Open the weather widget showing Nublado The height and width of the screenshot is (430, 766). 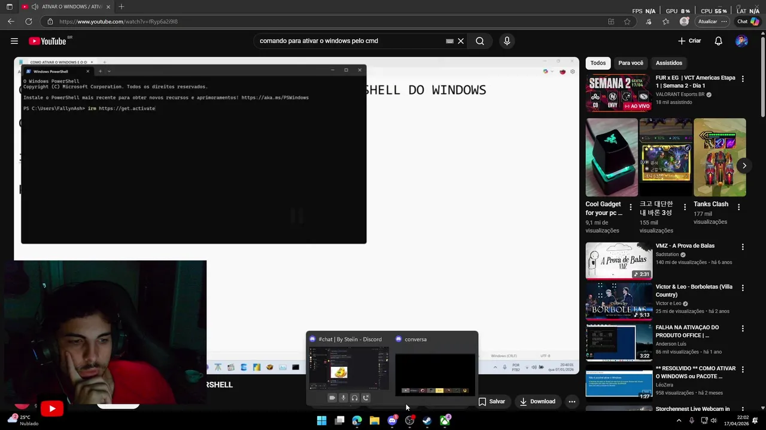coord(23,420)
